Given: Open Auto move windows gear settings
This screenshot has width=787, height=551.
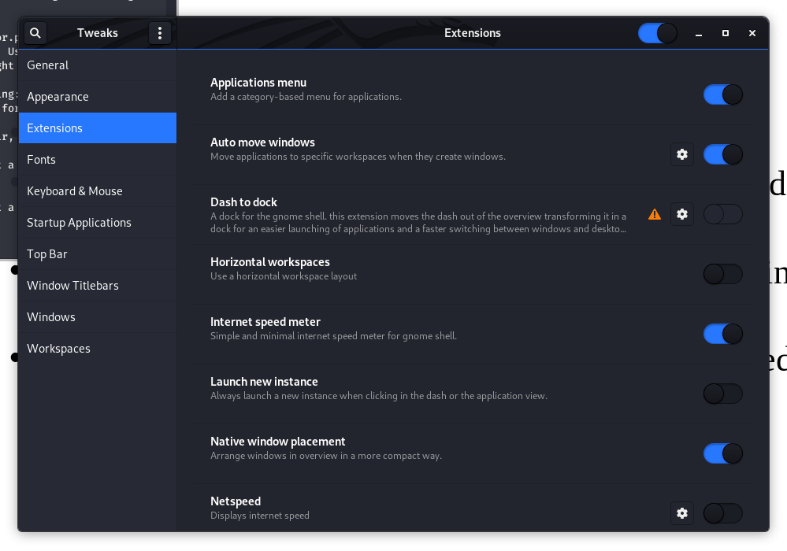Looking at the screenshot, I should pos(682,154).
